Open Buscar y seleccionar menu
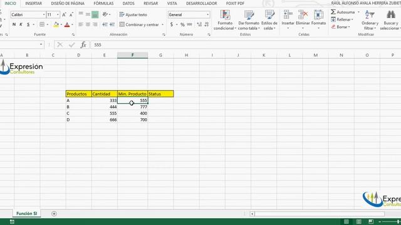401x225 pixels. pos(390,20)
